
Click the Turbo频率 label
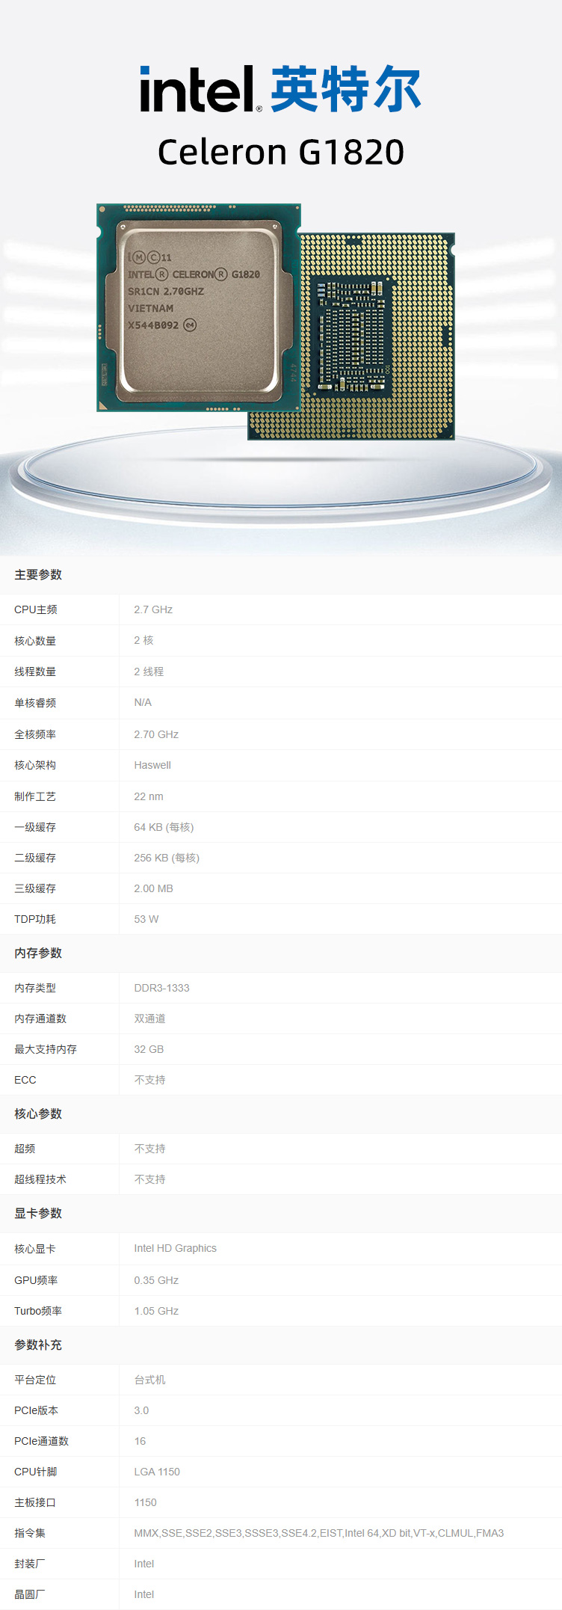click(38, 1311)
